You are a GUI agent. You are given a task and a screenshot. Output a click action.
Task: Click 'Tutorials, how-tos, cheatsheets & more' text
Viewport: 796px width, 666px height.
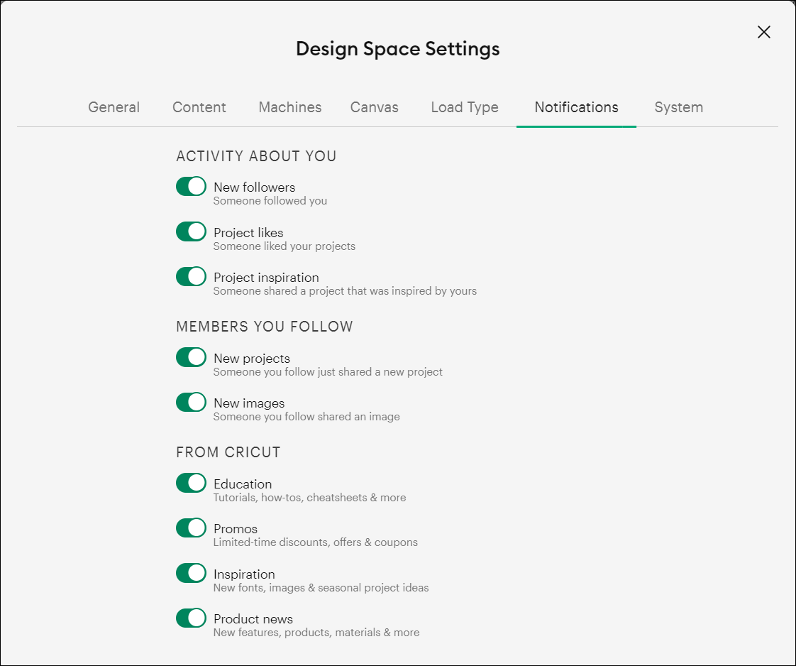[x=309, y=497]
